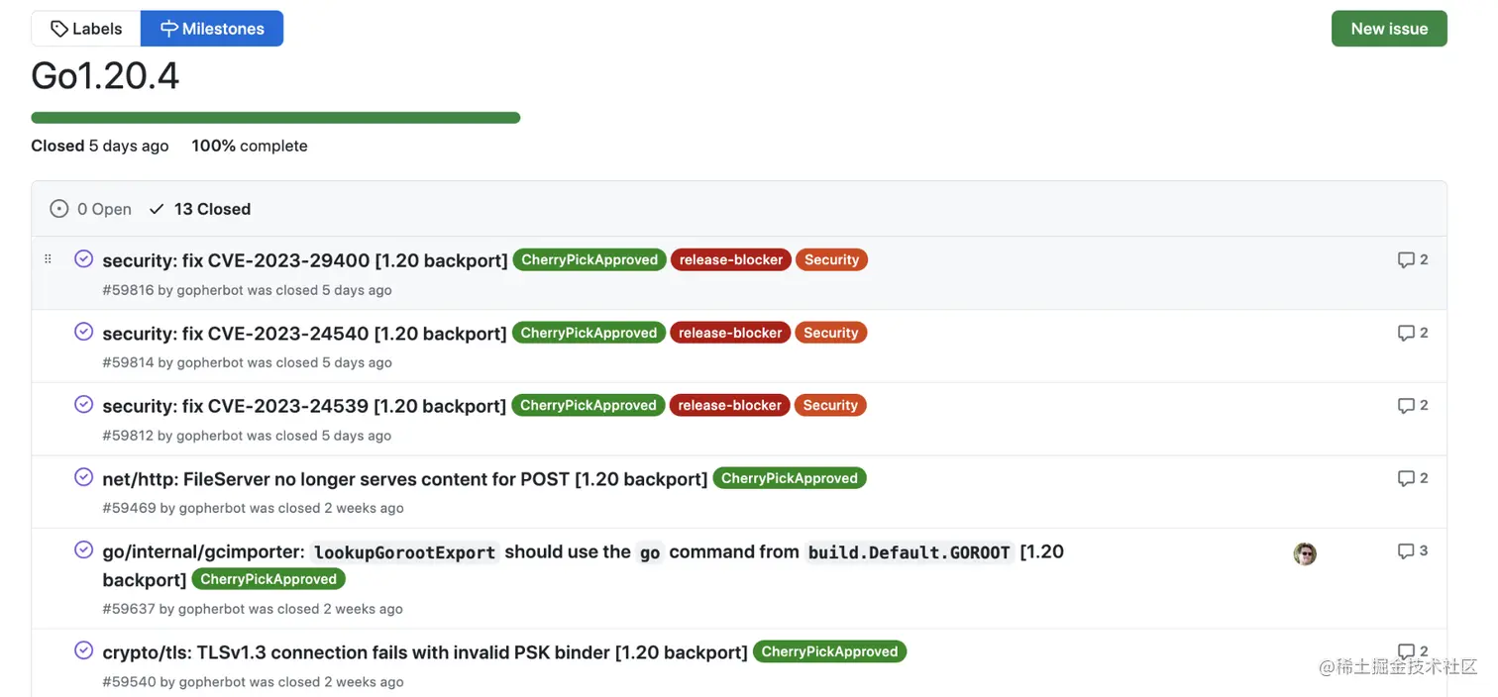Click the closed-issue icon for CVE-2023-24540
This screenshot has height=697, width=1498.
(84, 332)
